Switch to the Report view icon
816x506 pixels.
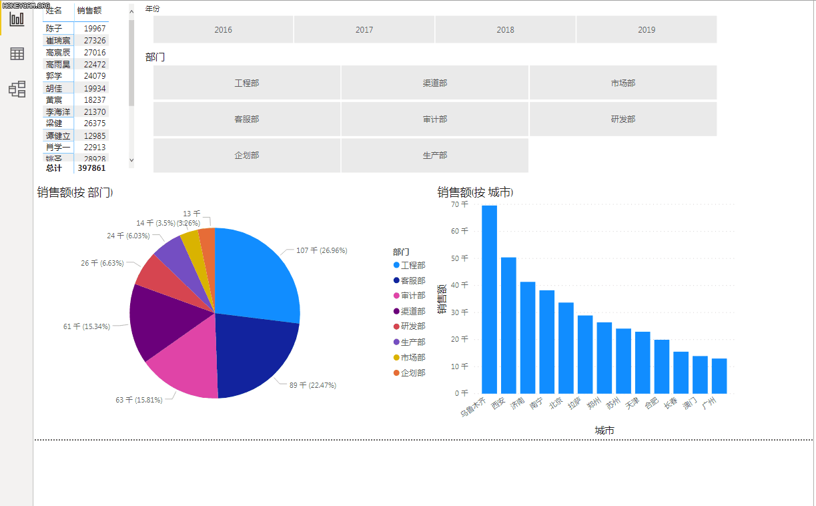(x=17, y=19)
